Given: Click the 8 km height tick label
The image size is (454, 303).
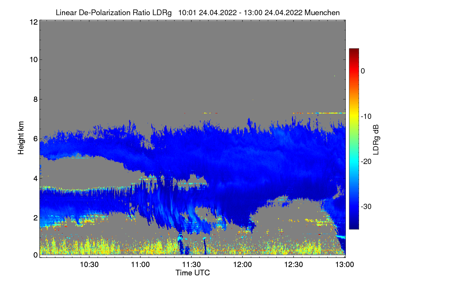Looking at the screenshot, I should (x=35, y=99).
